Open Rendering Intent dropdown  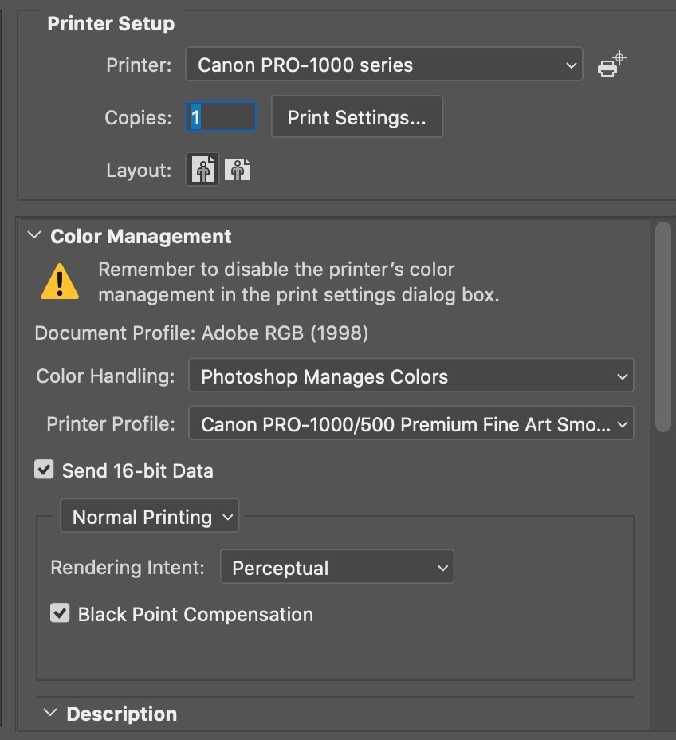pyautogui.click(x=337, y=567)
